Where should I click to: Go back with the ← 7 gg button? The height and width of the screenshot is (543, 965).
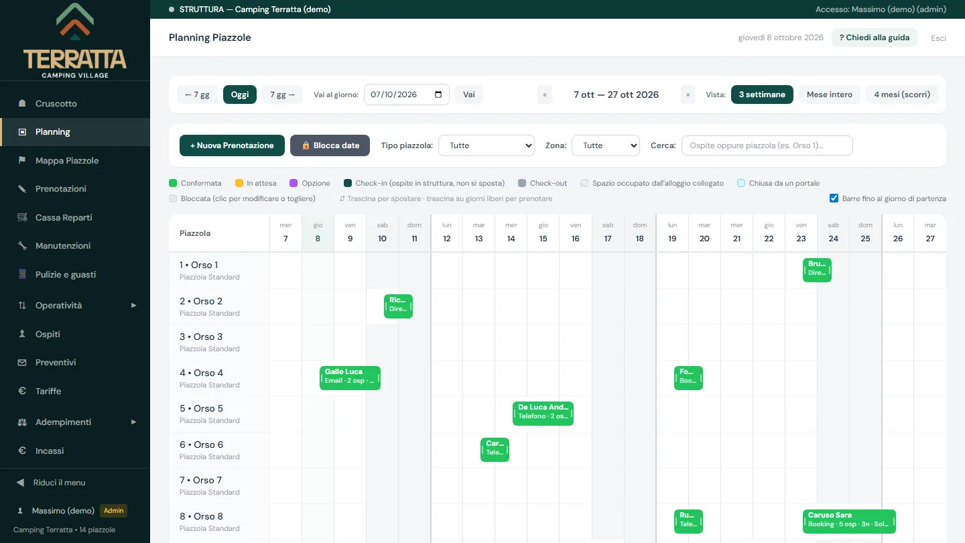(x=197, y=95)
